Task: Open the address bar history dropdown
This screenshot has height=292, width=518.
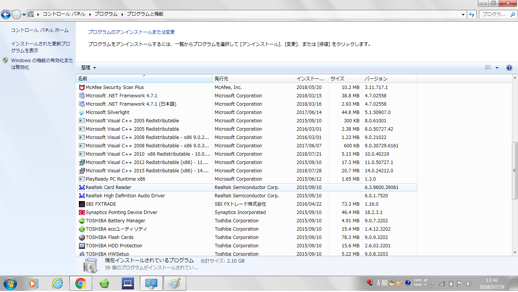Action: click(463, 14)
